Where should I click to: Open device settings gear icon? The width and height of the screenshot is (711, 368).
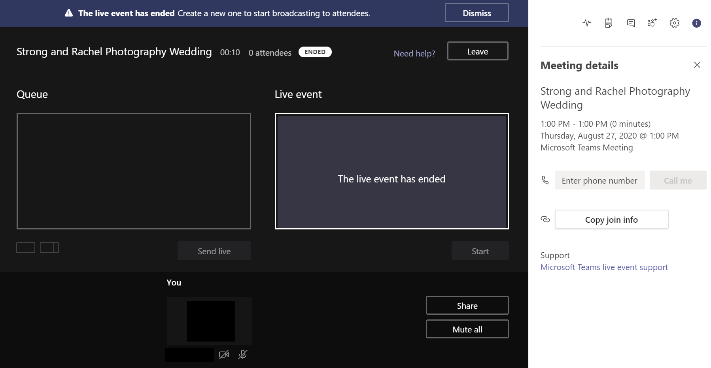point(675,23)
